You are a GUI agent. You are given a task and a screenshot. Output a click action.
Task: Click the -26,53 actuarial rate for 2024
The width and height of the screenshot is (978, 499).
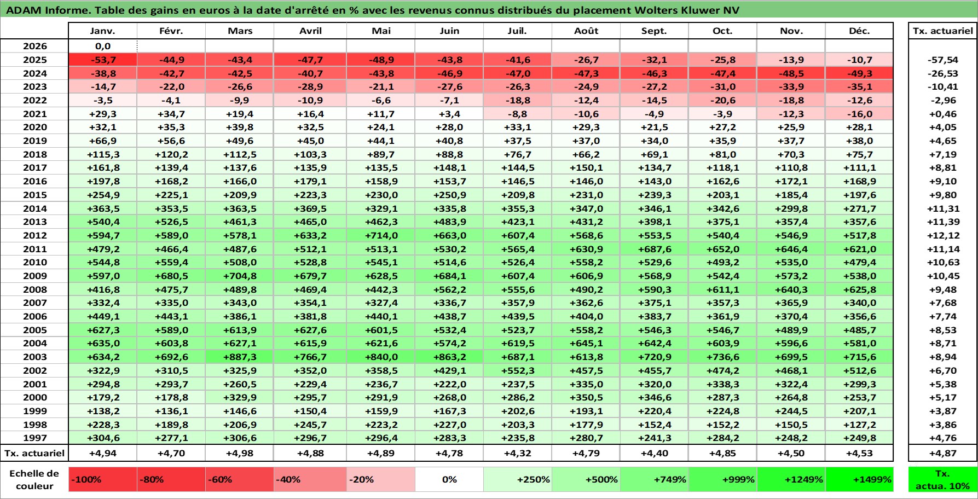point(943,73)
